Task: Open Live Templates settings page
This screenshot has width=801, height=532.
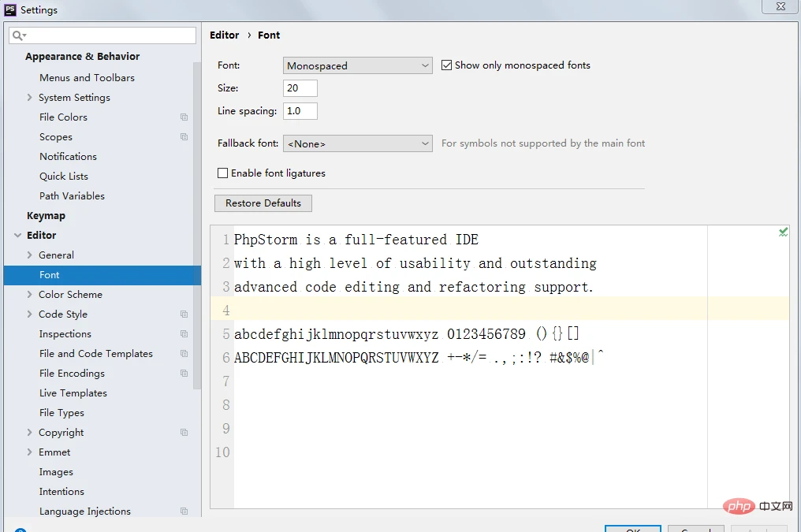Action: (73, 393)
